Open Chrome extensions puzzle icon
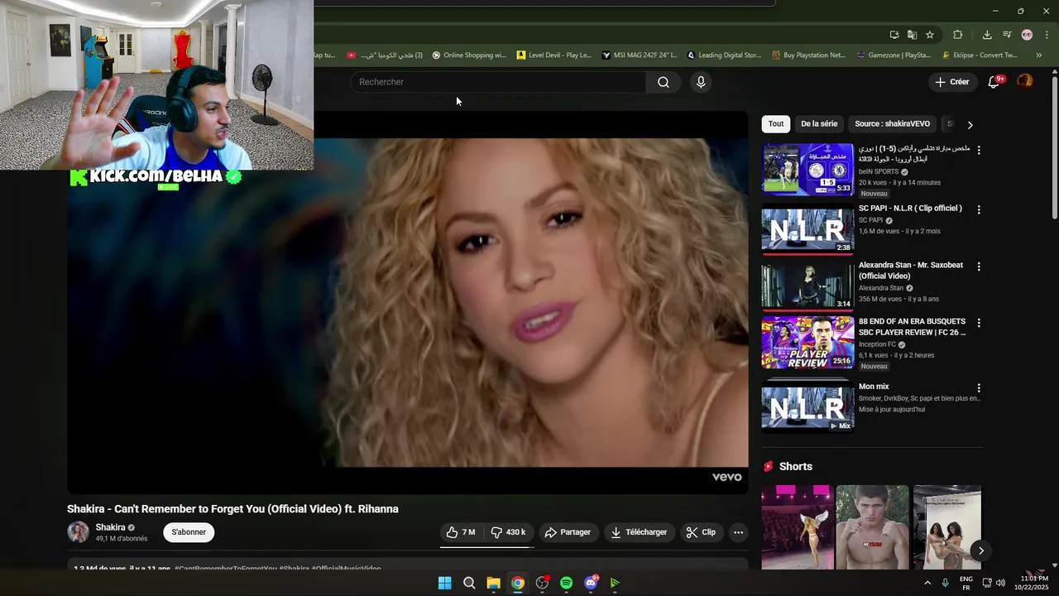Image resolution: width=1059 pixels, height=596 pixels. [958, 35]
